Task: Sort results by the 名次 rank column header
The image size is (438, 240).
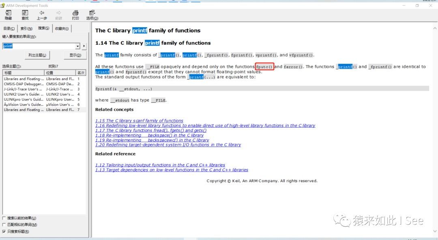Action: pos(81,73)
